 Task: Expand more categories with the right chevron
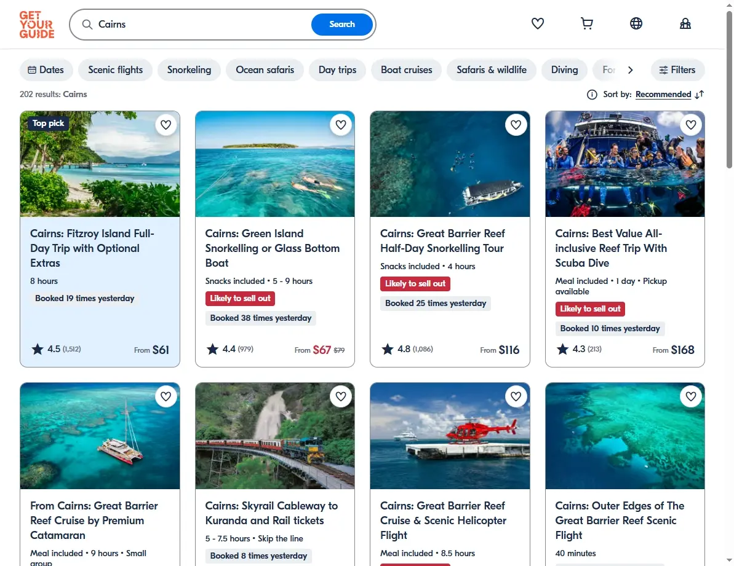631,70
